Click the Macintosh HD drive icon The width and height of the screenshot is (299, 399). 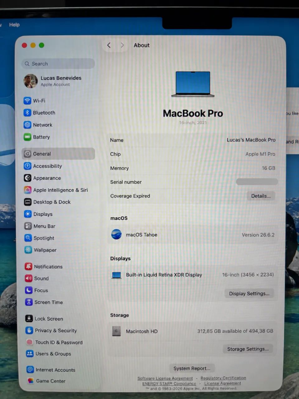[x=116, y=331]
